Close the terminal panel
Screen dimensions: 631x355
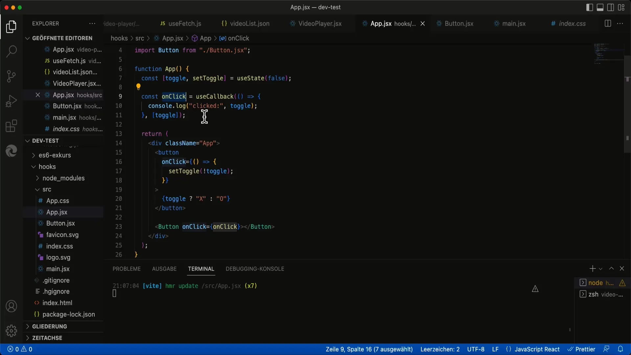(x=622, y=269)
